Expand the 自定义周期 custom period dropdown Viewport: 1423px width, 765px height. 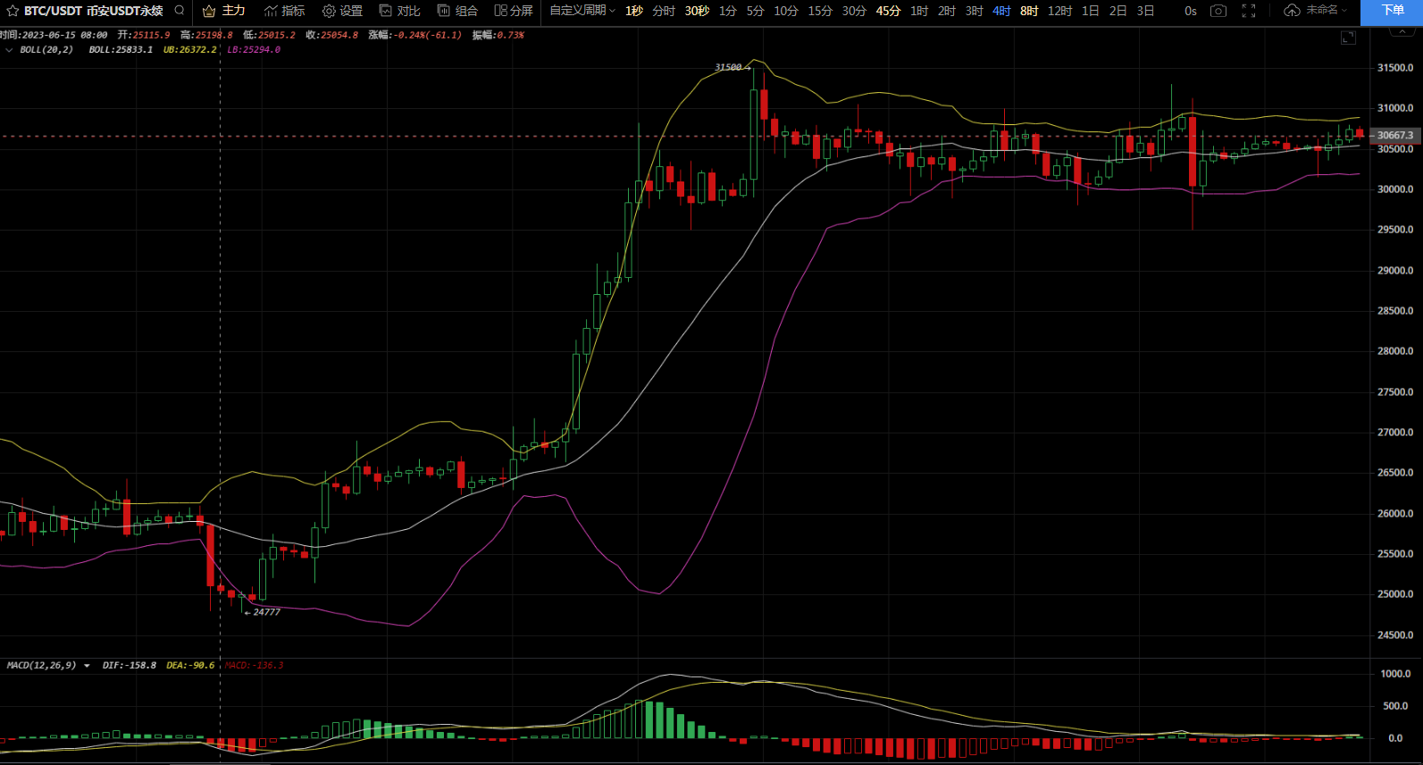pos(582,11)
